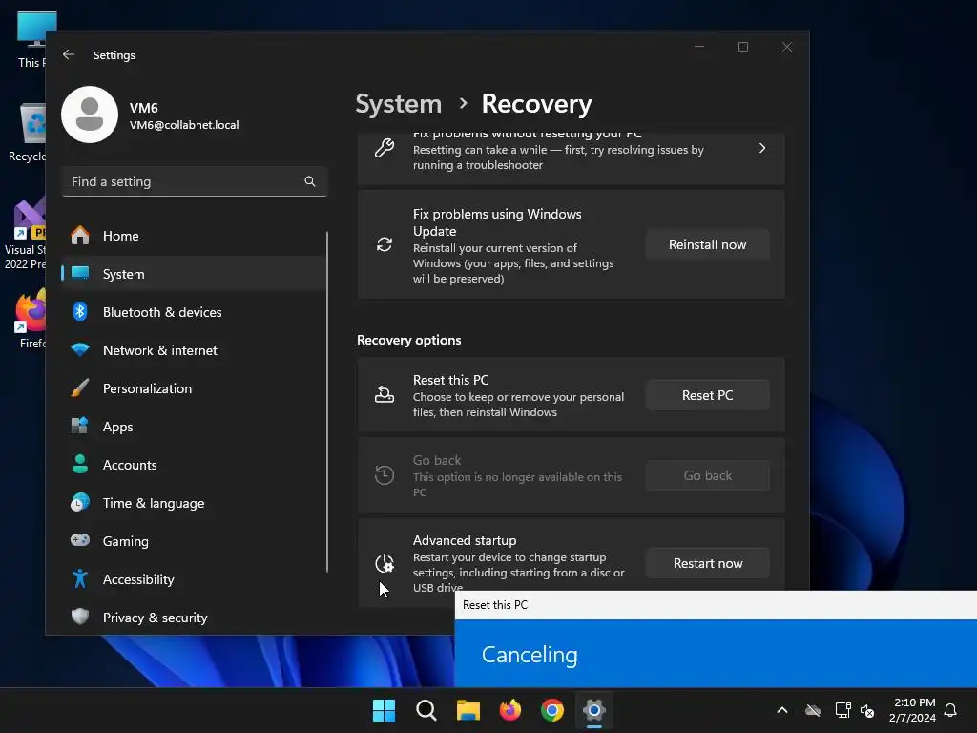
Task: Go back using the Settings back arrow
Action: [x=69, y=54]
